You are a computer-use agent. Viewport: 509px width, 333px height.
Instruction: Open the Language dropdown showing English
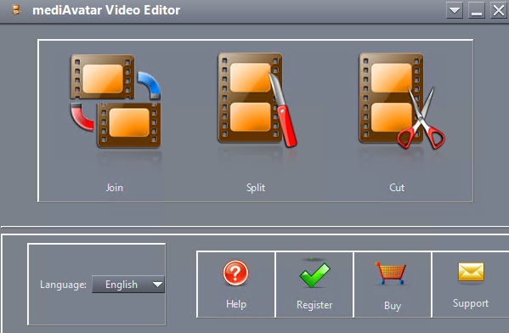(x=128, y=285)
